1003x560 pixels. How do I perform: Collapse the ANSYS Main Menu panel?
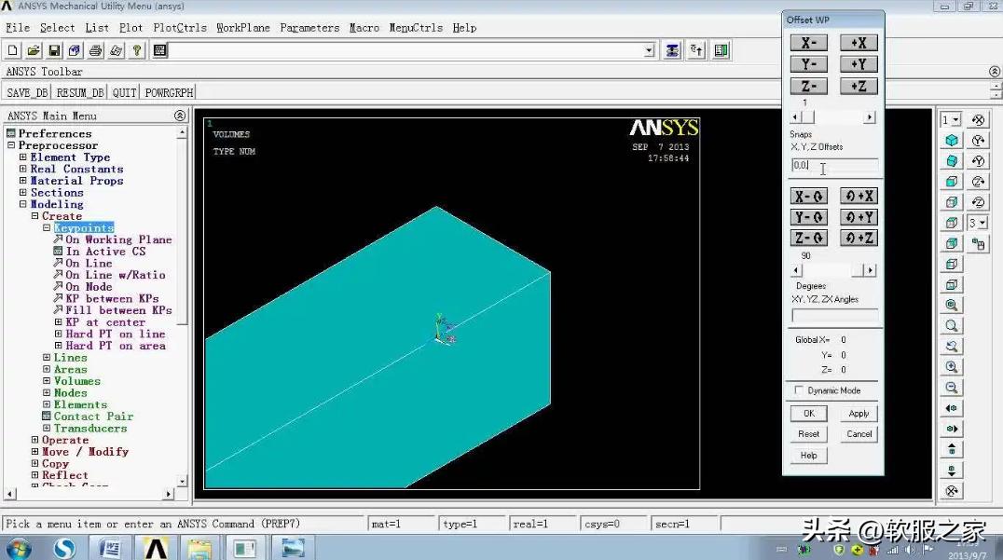[180, 115]
